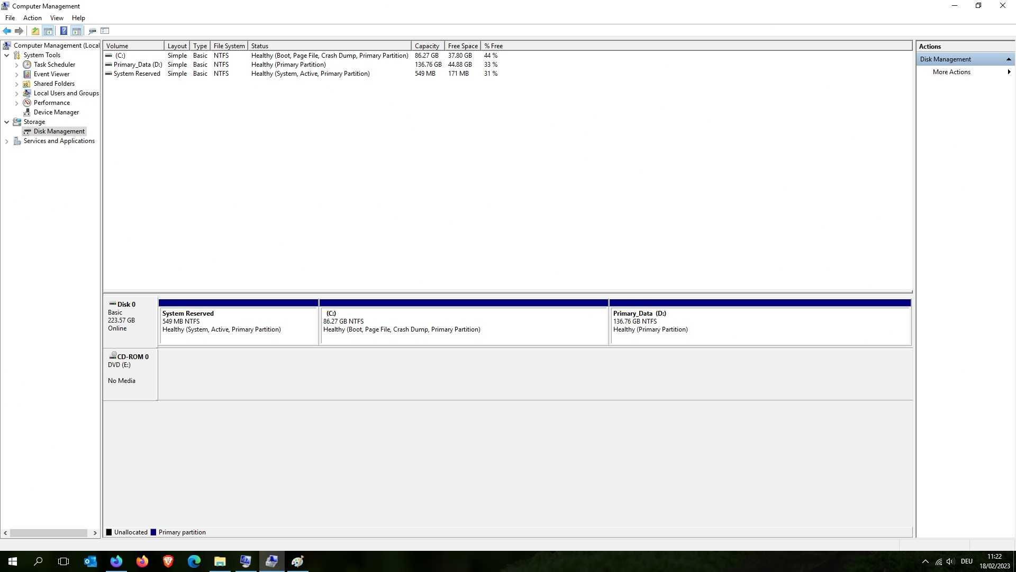Click the Forward navigation arrow icon
This screenshot has height=572, width=1016.
coord(19,31)
